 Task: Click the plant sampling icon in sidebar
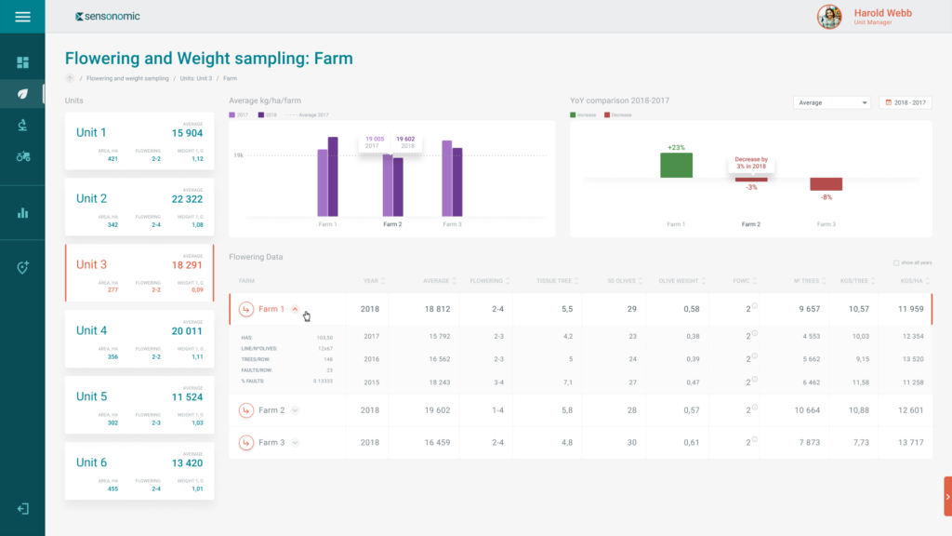(x=23, y=125)
